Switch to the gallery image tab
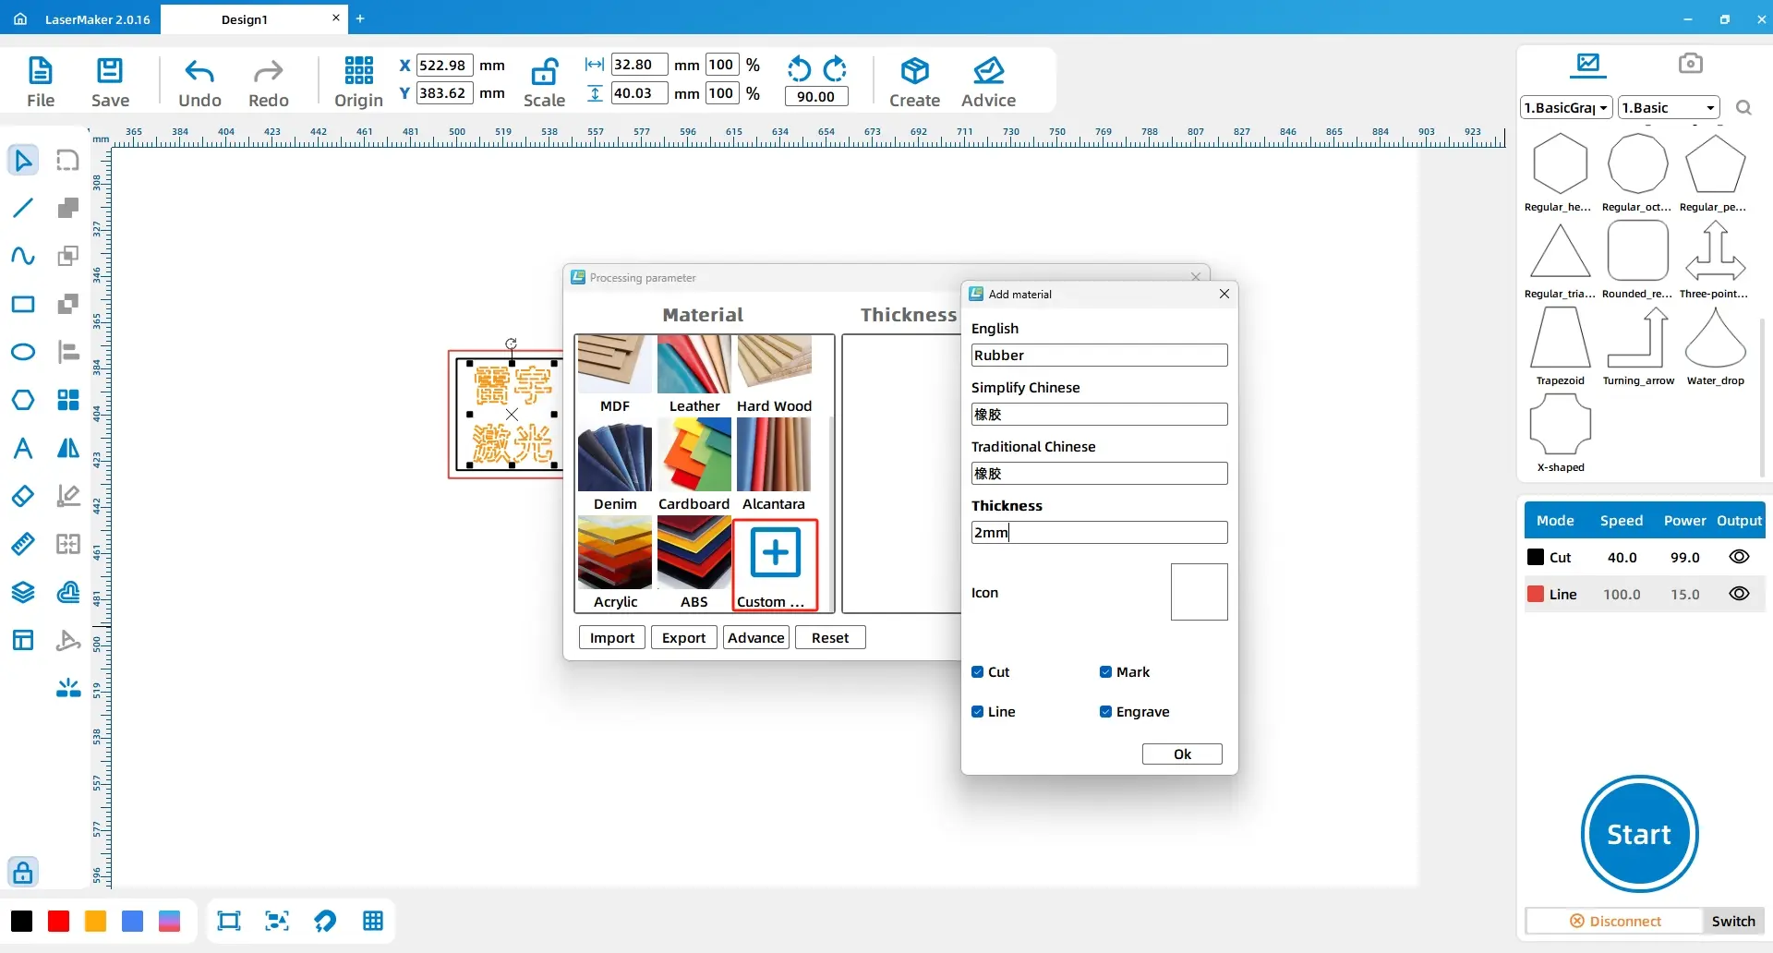Screen dimensions: 1773x953 pos(1588,63)
